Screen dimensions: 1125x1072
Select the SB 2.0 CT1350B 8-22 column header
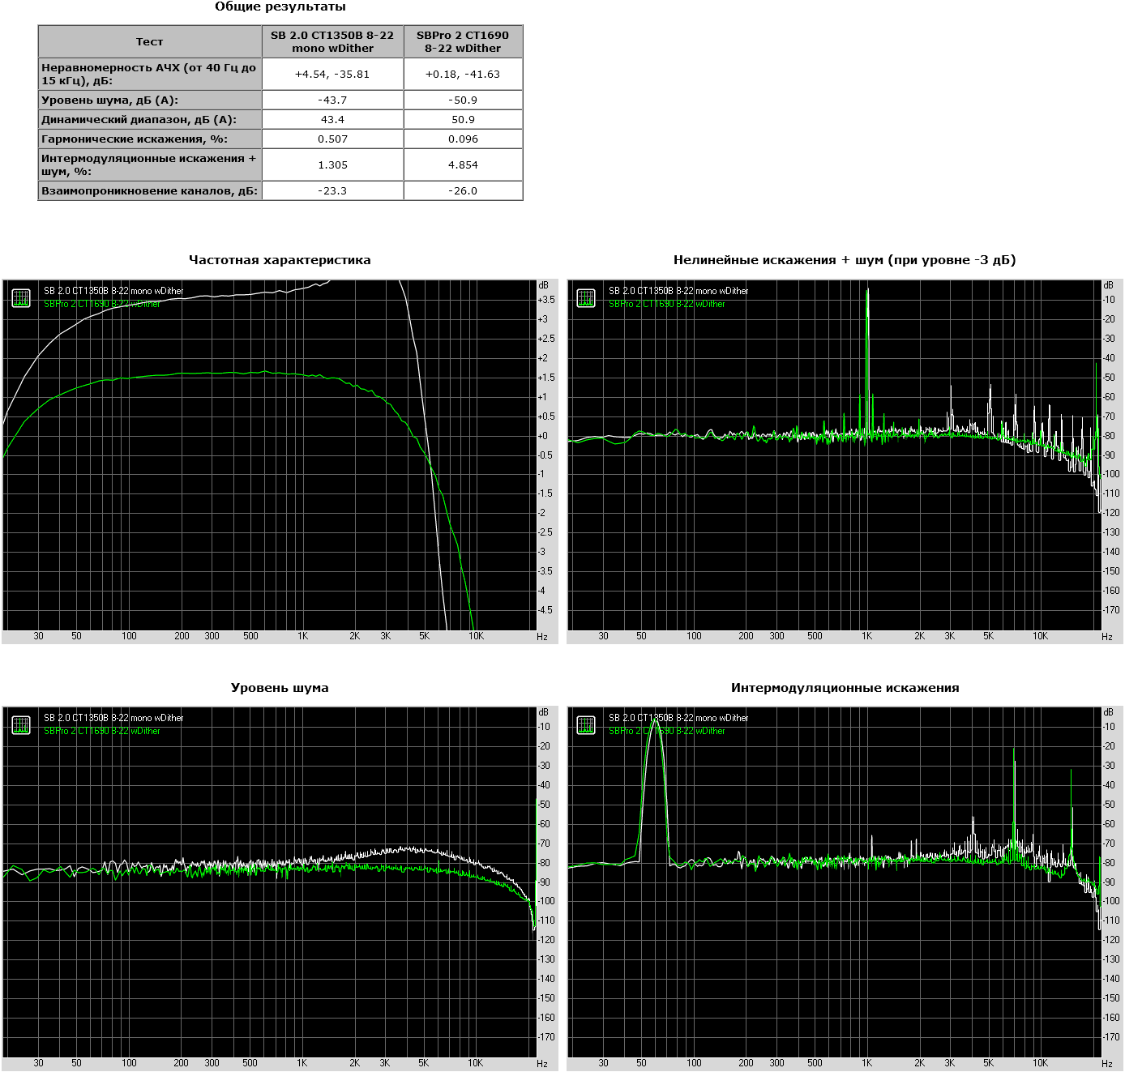pos(332,41)
